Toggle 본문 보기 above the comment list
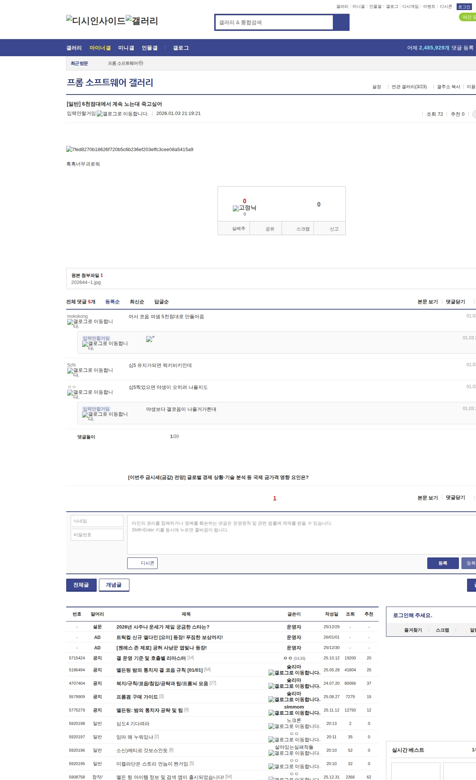Image resolution: width=476 pixels, height=780 pixels. point(428,302)
